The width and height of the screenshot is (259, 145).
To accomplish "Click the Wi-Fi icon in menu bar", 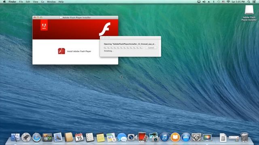I will tap(228, 2).
